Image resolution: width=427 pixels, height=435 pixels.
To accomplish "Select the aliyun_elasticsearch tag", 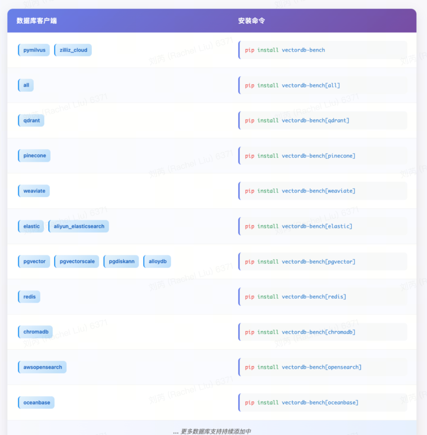I will tap(79, 226).
